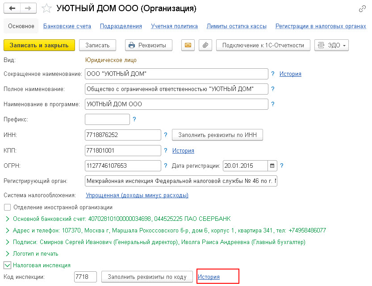Image resolution: width=372 pixels, height=286 pixels.
Task: Click Заполнить реквизиты по коду button
Action: click(147, 277)
